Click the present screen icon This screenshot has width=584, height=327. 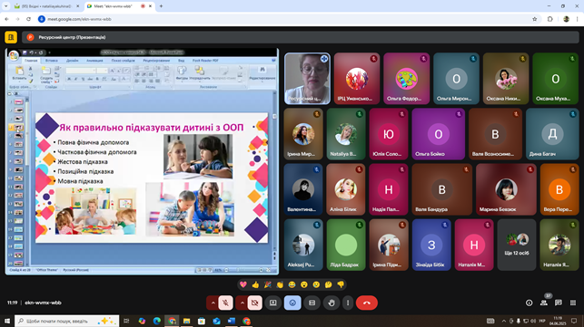273,303
